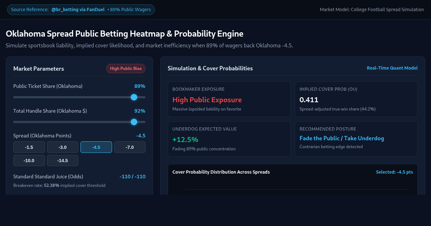Click the Underdog Expected Value card
The height and width of the screenshot is (226, 431).
tap(229, 139)
